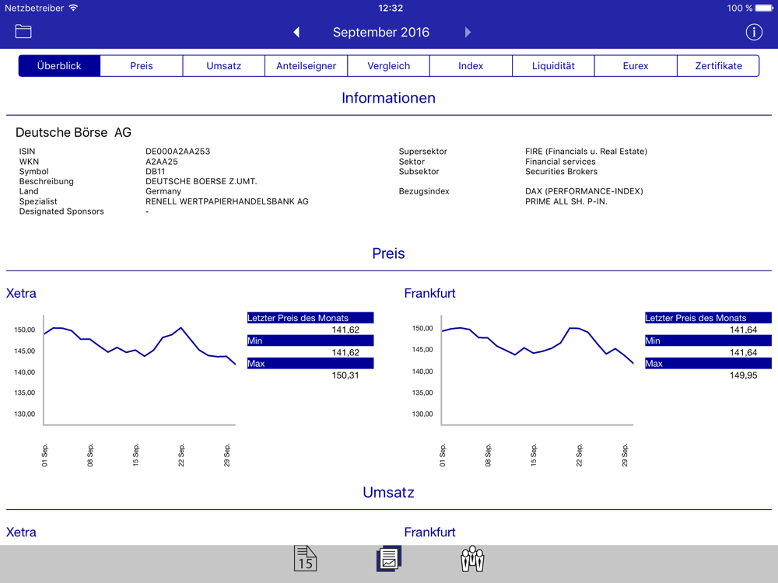The height and width of the screenshot is (583, 778).
Task: Switch to Überblick tab
Action: [x=59, y=66]
